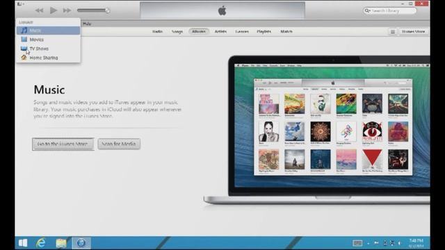The image size is (445, 250).
Task: Adjust the volume slider knob
Action: 108,10
